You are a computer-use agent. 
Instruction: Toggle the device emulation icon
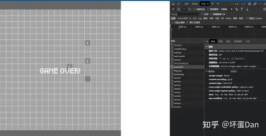click(x=179, y=4)
